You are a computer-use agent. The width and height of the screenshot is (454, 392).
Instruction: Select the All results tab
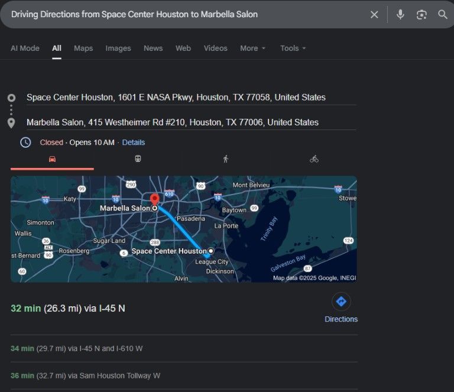(57, 48)
